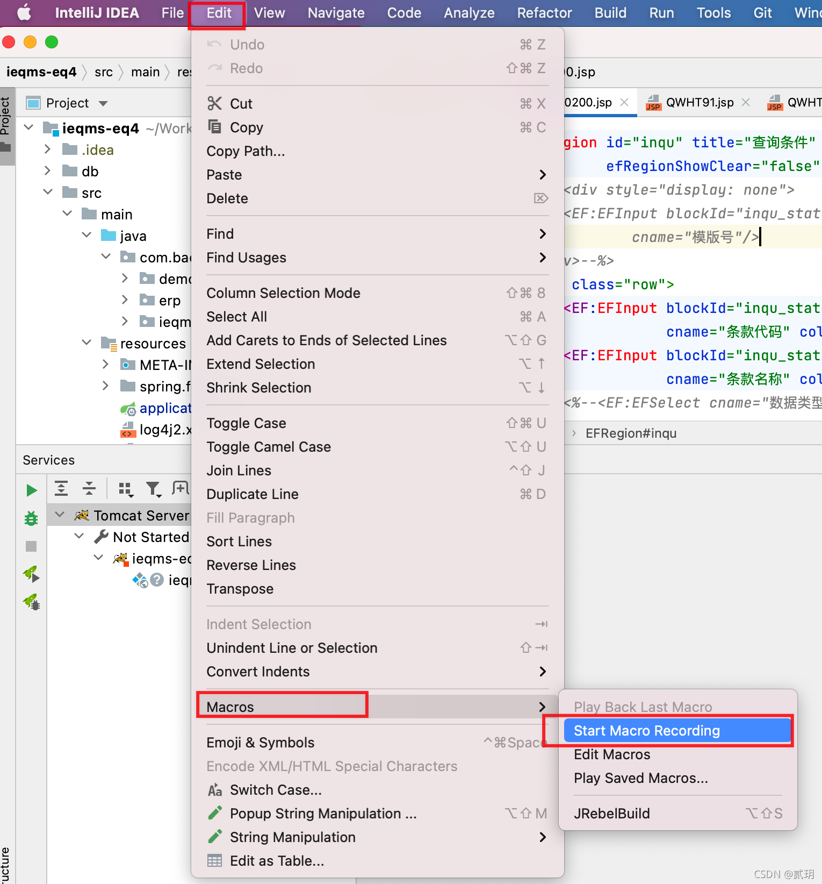Click the Add Service icon in Services toolbar
Viewport: 822px width, 884px height.
(x=181, y=488)
